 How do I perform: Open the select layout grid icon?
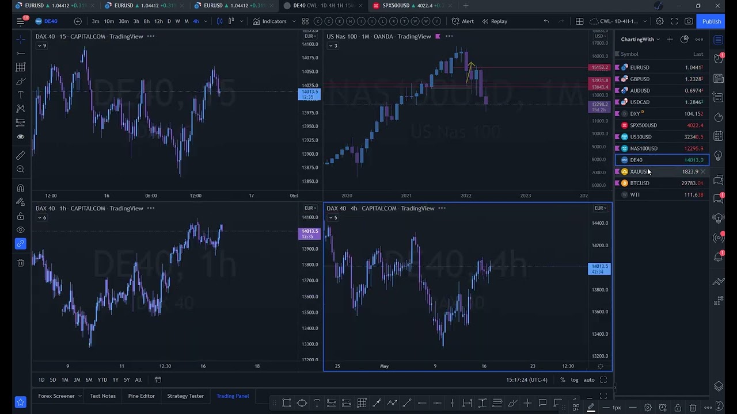click(x=580, y=21)
